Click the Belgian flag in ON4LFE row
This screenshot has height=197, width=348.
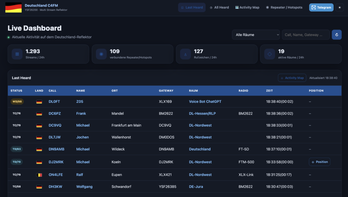pyautogui.click(x=39, y=175)
